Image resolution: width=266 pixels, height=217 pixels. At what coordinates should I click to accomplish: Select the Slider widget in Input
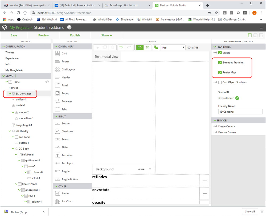pos(57,148)
